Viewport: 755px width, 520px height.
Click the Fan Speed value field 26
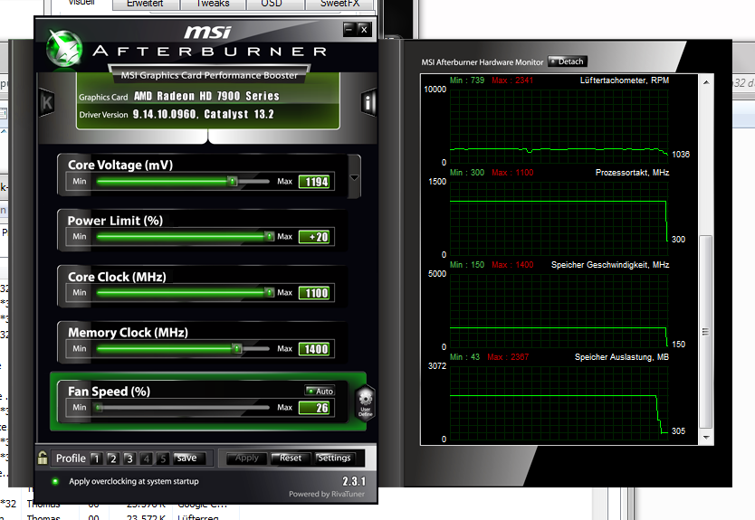[316, 408]
